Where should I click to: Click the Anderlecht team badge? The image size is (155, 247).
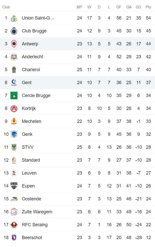(x=14, y=57)
